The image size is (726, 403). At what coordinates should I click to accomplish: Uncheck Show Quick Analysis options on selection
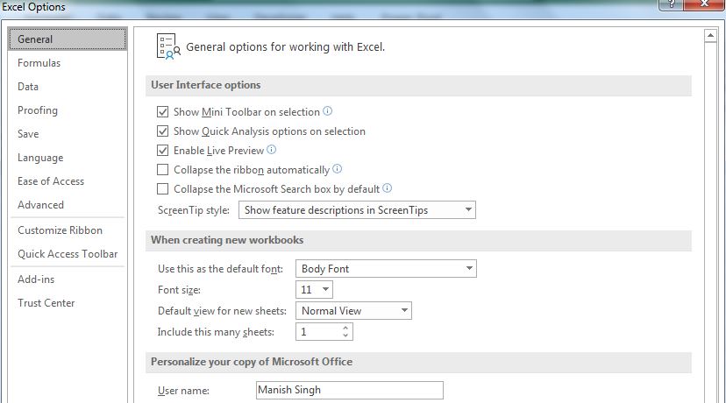pos(162,131)
